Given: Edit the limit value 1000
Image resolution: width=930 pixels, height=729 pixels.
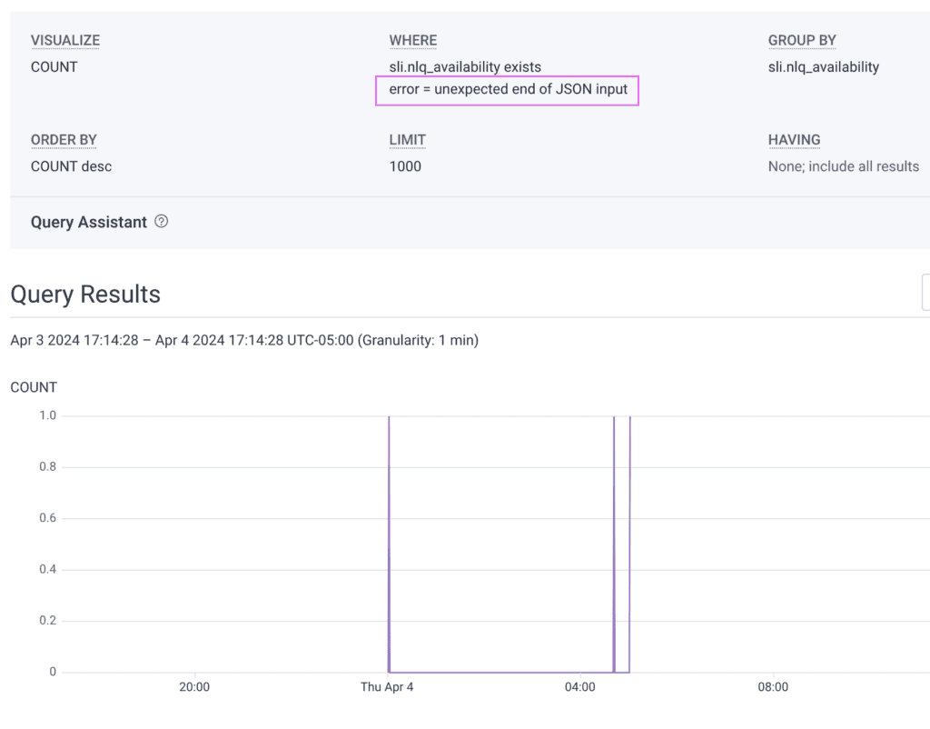Looking at the screenshot, I should coord(405,166).
